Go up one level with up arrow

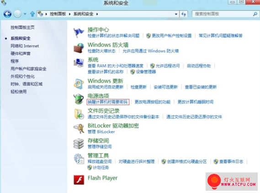[x=32, y=14]
